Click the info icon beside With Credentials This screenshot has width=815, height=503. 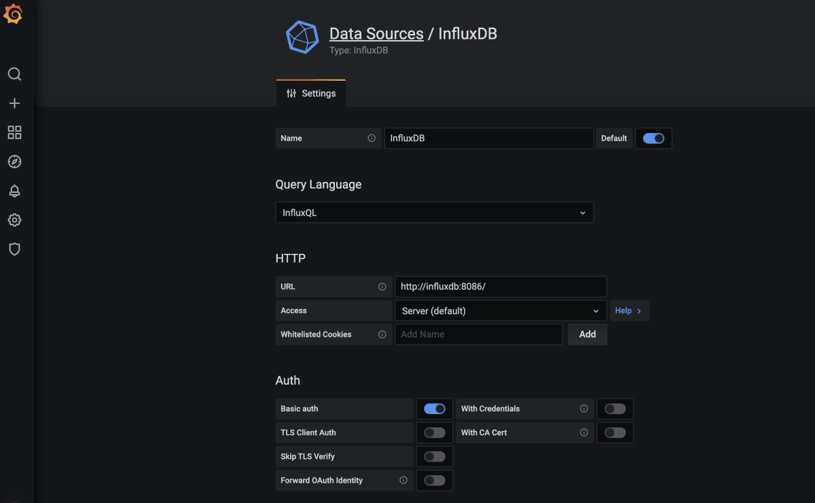click(x=583, y=409)
